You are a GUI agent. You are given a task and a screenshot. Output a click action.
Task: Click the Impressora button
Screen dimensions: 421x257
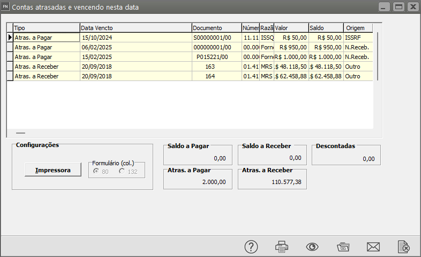click(52, 170)
